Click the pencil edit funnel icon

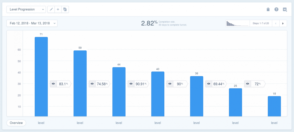tap(51, 9)
